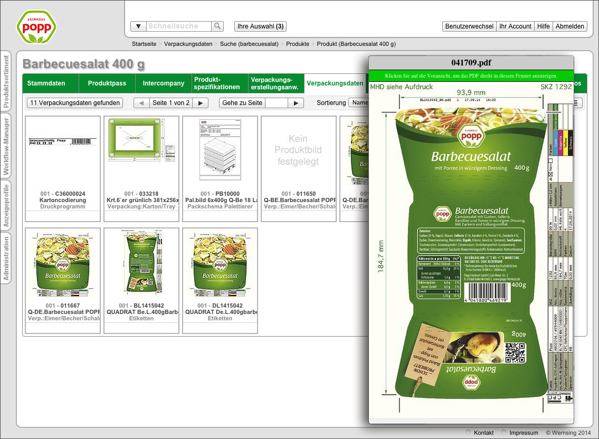
Task: Open the Anzeigeprofile side tab
Action: 6,206
